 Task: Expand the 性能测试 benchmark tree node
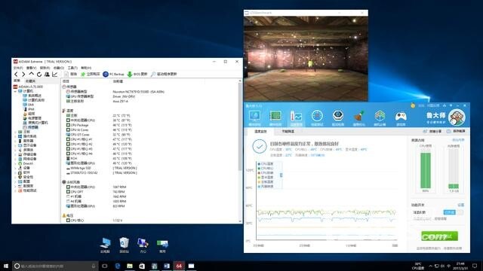point(15,190)
